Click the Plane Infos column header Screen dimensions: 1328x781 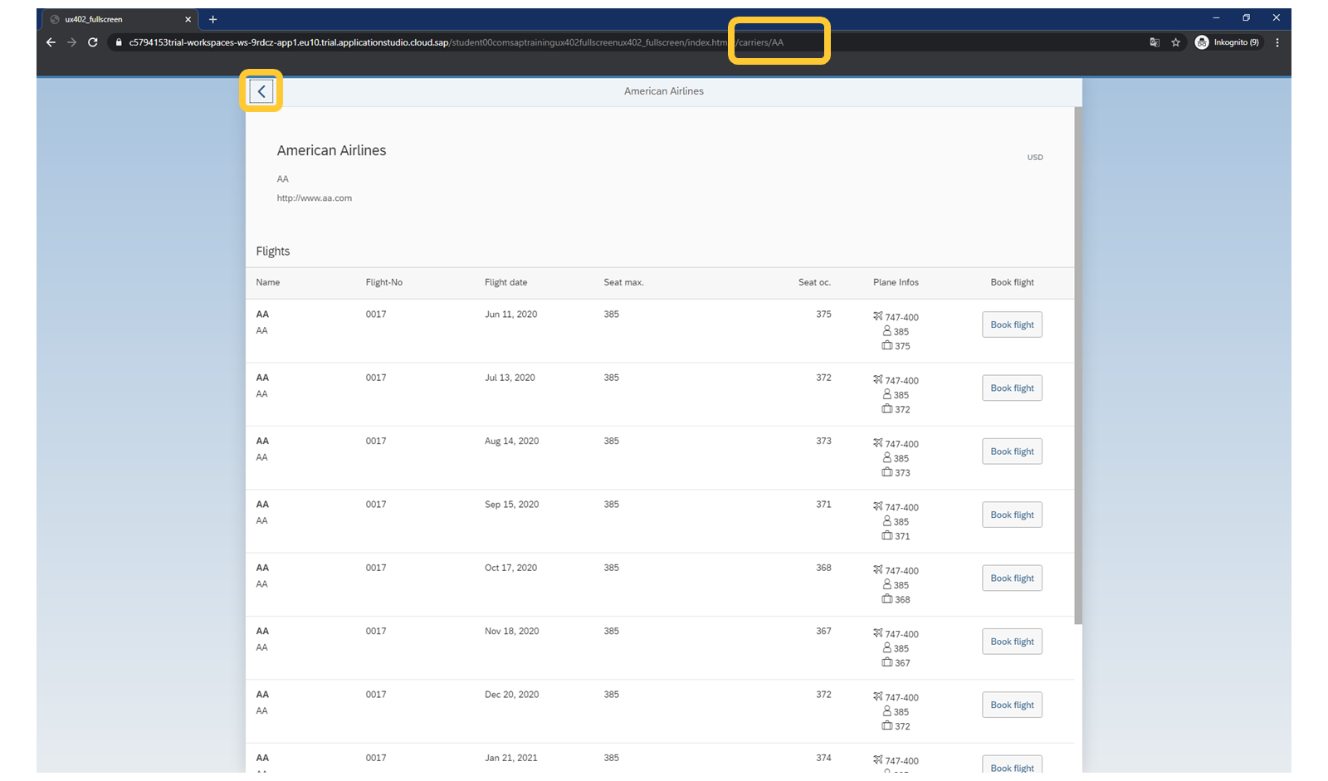click(896, 282)
